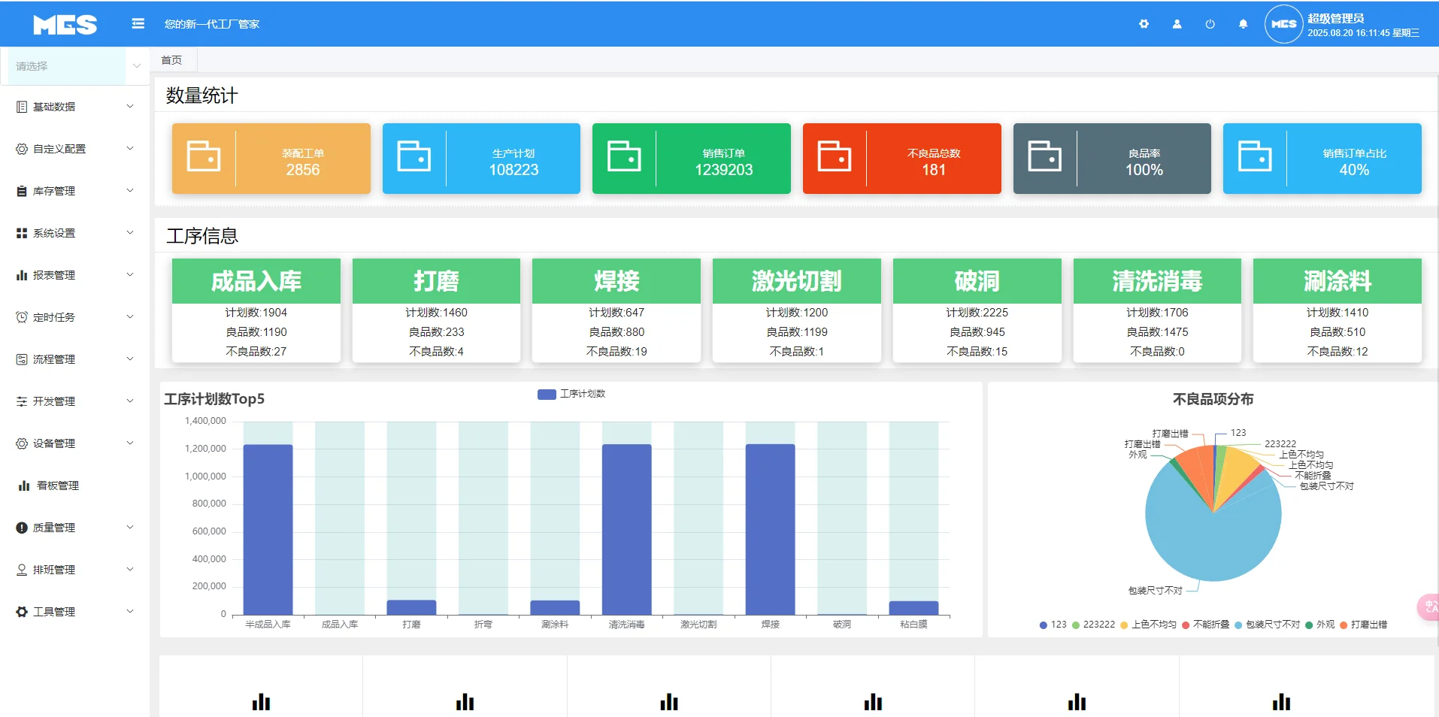
Task: Toggle the 上色不均匀 pie legend entry
Action: (1148, 625)
